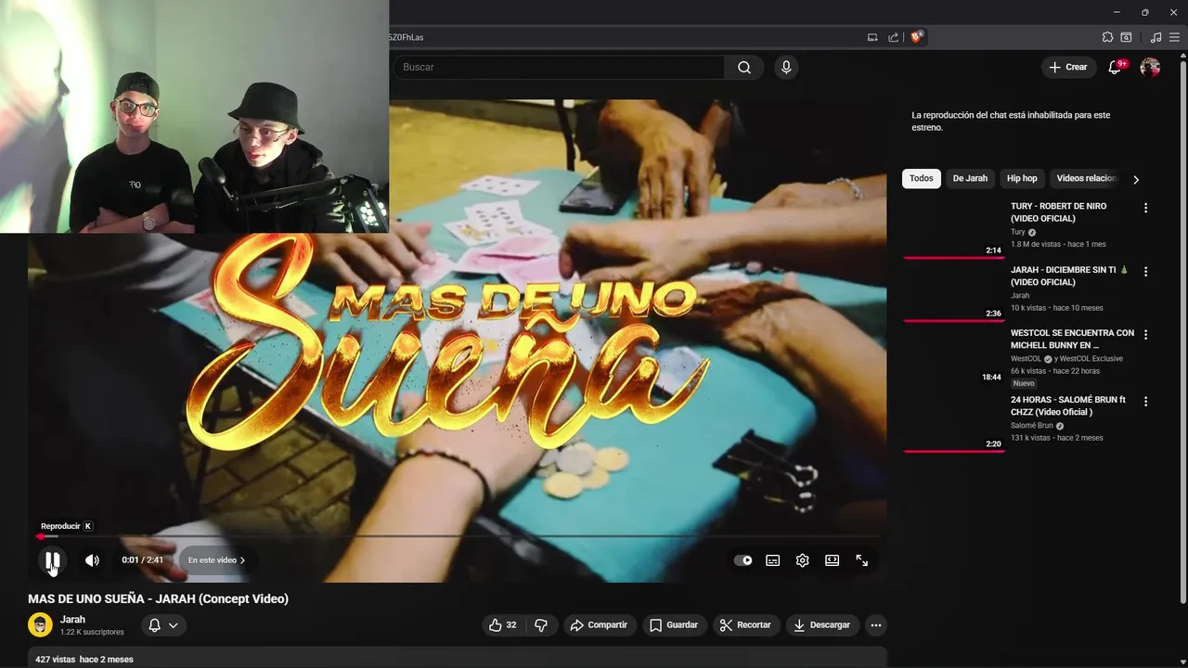Click the Recortar clip button
Viewport: 1188px width, 668px height.
pos(745,625)
